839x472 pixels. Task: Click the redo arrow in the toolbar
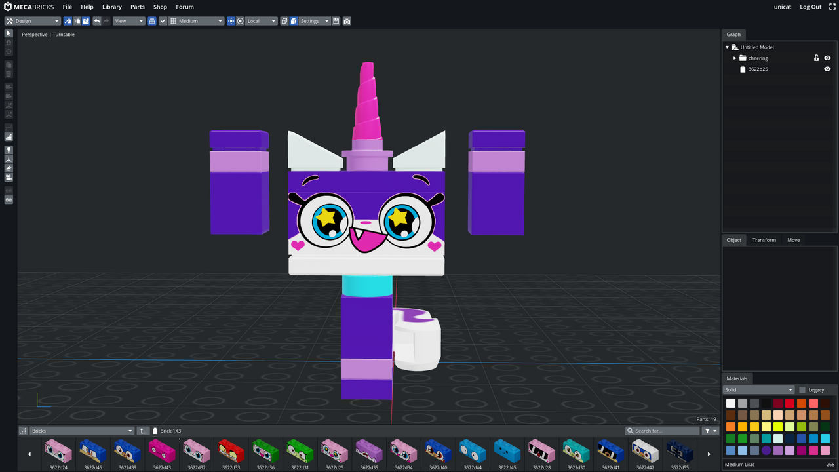106,21
